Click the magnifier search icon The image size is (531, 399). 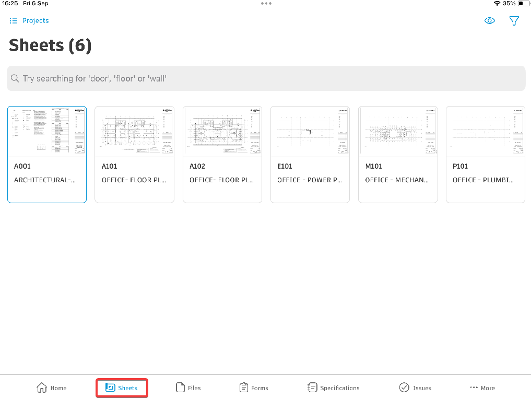pos(15,78)
